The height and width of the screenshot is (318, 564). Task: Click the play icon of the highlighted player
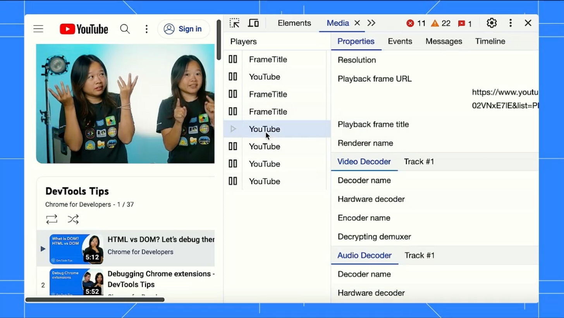[233, 129]
